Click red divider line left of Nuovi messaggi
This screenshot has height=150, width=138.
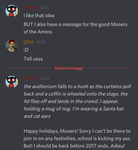(x=28, y=67)
